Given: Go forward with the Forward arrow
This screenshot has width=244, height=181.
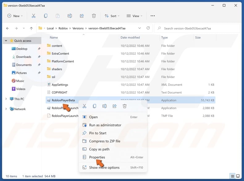Looking at the screenshot, I should point(16,28).
